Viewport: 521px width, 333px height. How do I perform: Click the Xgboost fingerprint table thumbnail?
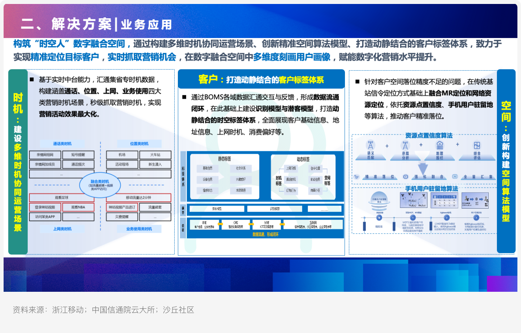(x=444, y=200)
